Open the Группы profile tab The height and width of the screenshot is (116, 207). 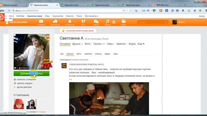tap(99, 44)
